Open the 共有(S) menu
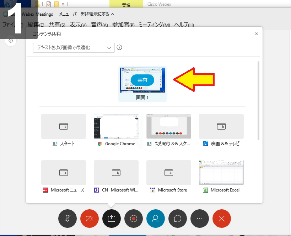This screenshot has width=291, height=236. click(57, 25)
